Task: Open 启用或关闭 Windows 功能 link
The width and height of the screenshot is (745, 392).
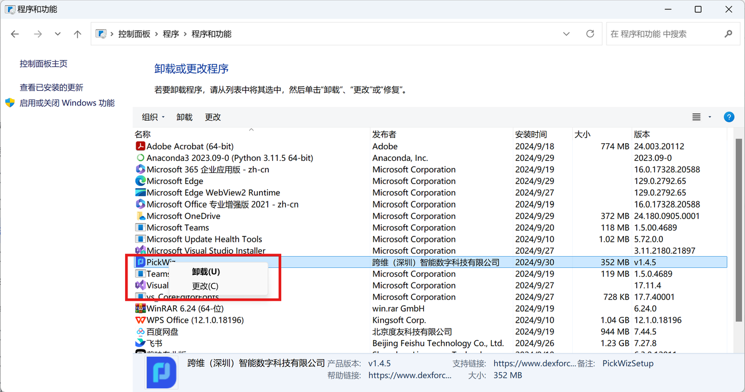Action: pyautogui.click(x=67, y=103)
